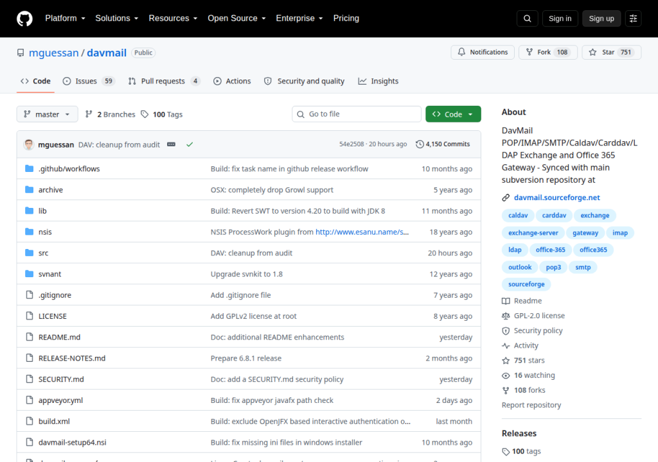Open the mguessan owner link
Viewport: 658px width, 462px height.
tap(54, 53)
